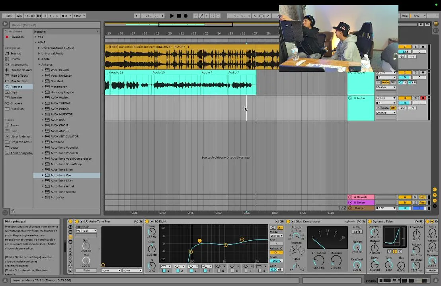
Task: Click the browser preview headphone icon
Action: click(x=13, y=211)
